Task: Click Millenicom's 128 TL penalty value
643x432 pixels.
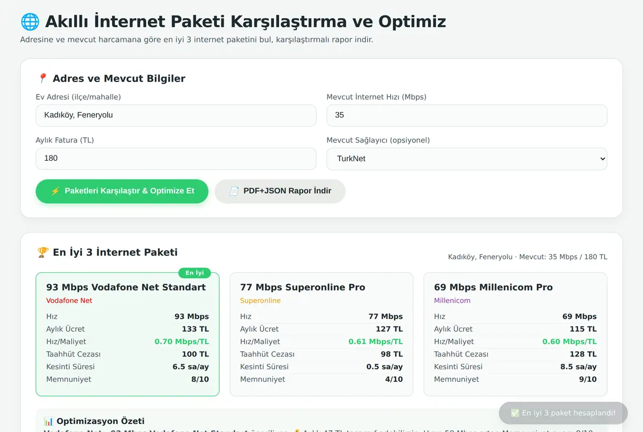Action: click(584, 354)
